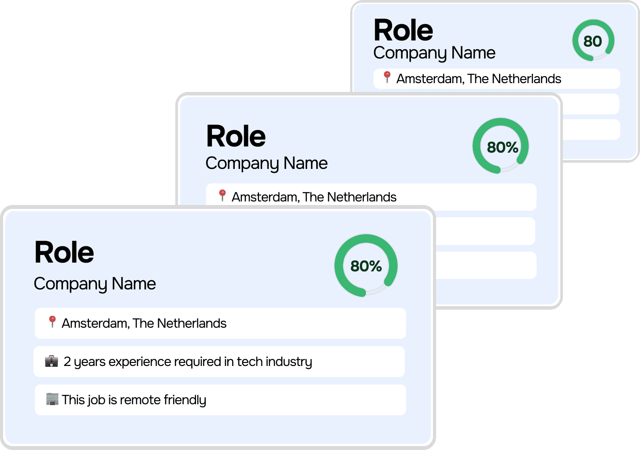The width and height of the screenshot is (640, 450).
Task: Select 2 years experience required row
Action: click(x=219, y=362)
